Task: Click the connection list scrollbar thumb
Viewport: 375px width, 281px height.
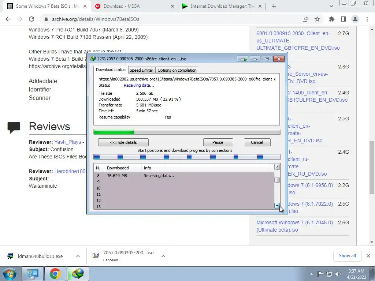Action: [277, 180]
